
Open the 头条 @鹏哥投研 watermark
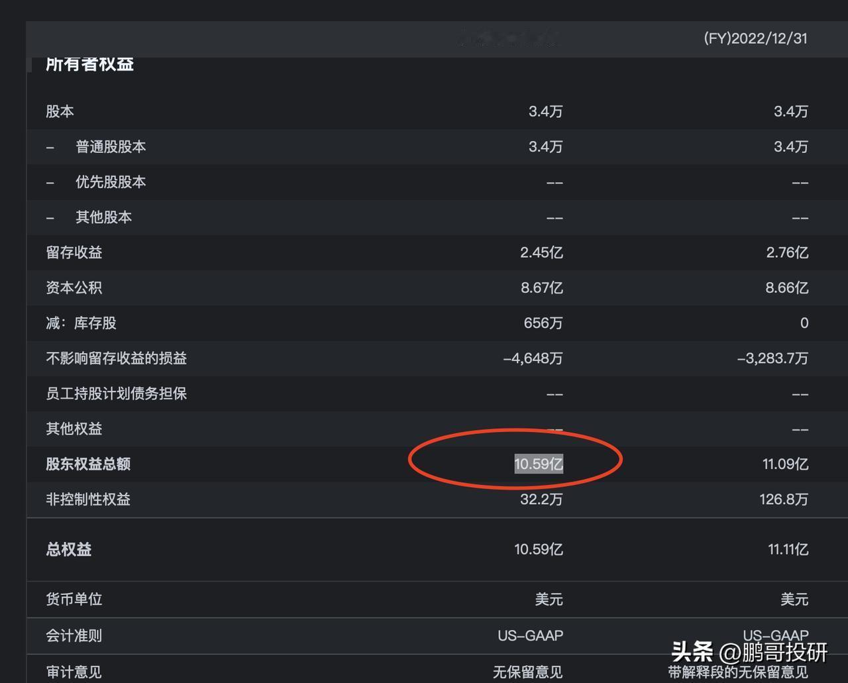749,652
